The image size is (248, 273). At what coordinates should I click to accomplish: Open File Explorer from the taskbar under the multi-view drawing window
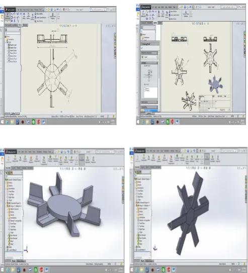[147, 122]
